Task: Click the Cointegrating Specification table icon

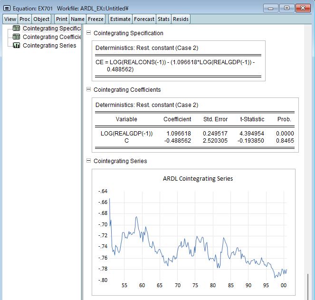Action: (x=17, y=29)
